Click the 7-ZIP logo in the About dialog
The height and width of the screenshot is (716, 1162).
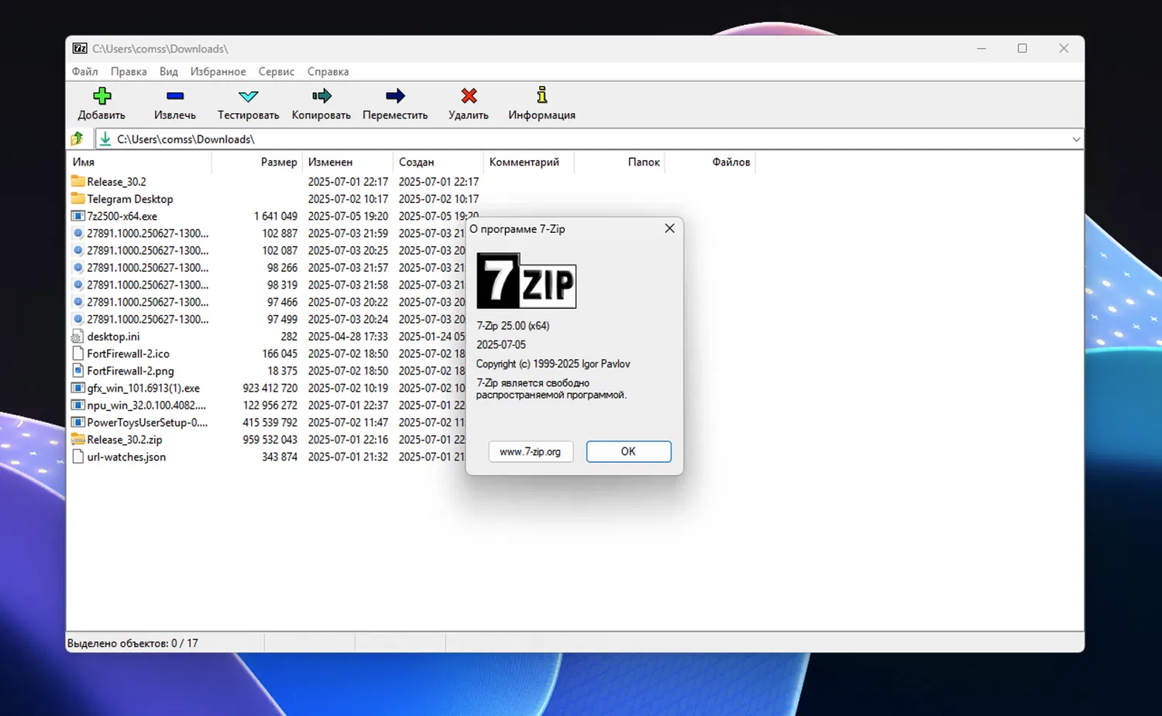(526, 281)
